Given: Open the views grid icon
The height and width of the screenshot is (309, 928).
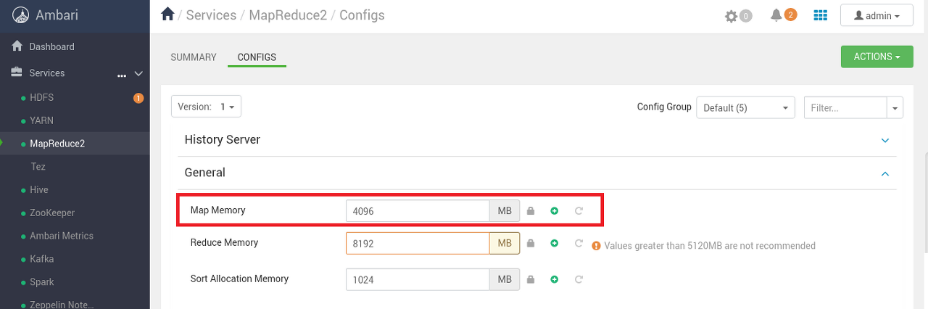Looking at the screenshot, I should [821, 15].
